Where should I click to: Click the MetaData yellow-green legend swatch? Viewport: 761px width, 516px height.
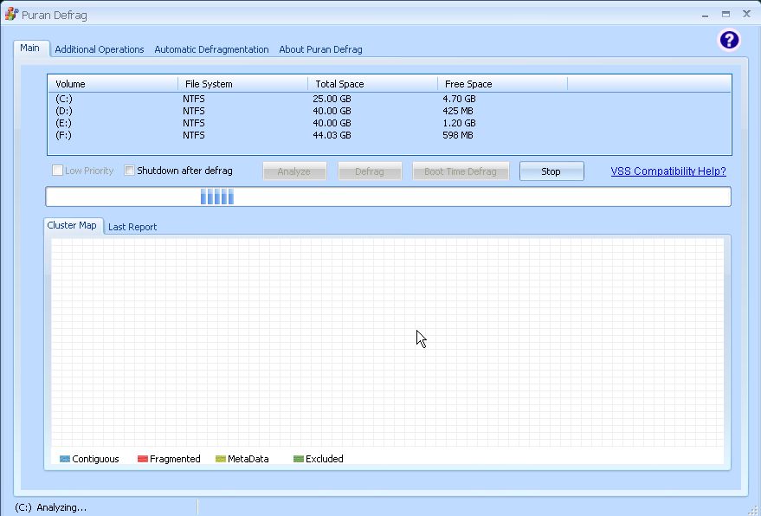pos(221,459)
